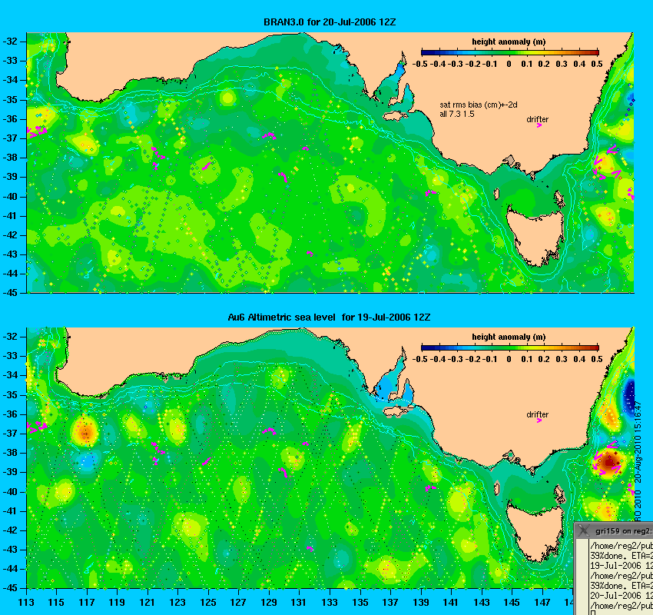Click the 137 longitude tick label

(x=390, y=603)
